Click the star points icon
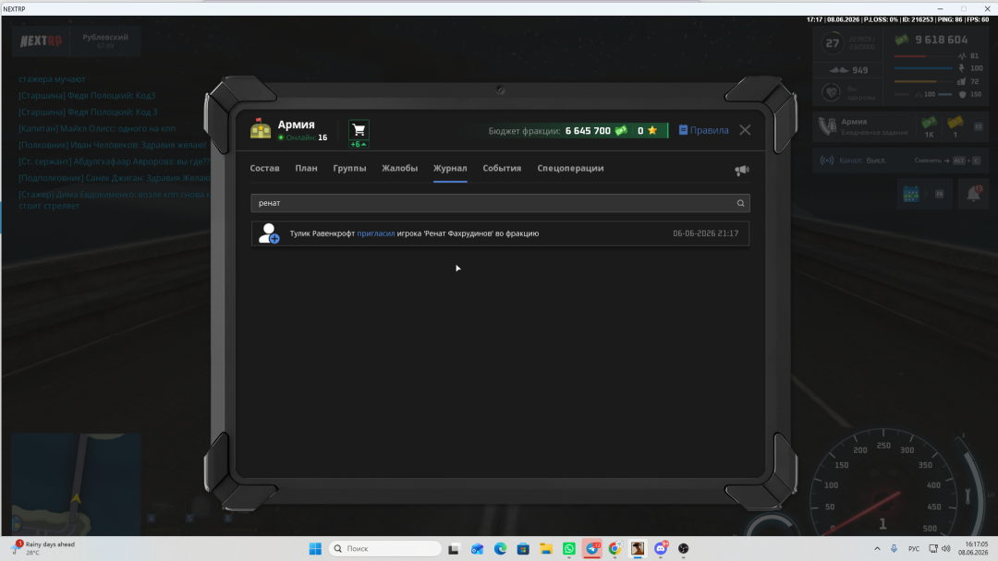Viewport: 998px width, 561px height. point(652,130)
